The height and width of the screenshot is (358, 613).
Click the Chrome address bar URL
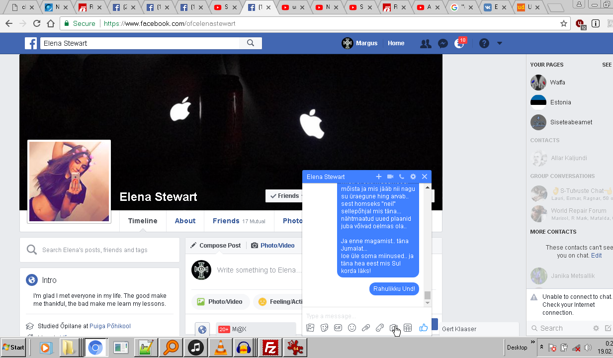169,23
